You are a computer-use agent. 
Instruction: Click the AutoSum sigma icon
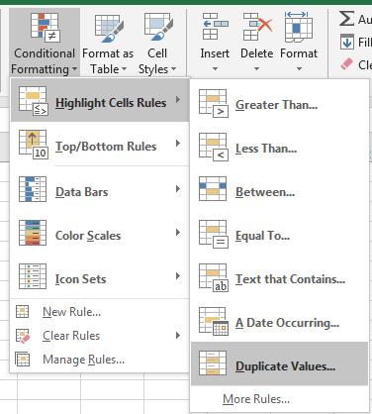346,18
